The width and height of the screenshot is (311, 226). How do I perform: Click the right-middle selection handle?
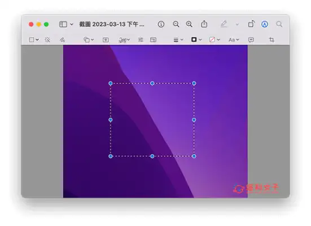(194, 120)
